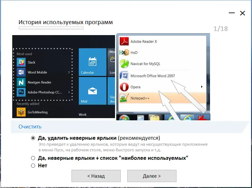This screenshot has height=188, width=252.
Task: Select the Нет option
Action: pos(33,165)
